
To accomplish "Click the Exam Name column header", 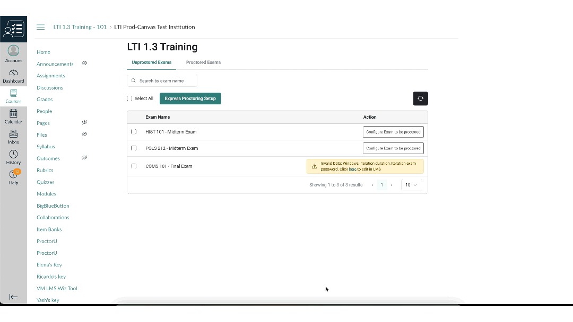I will pos(158,117).
